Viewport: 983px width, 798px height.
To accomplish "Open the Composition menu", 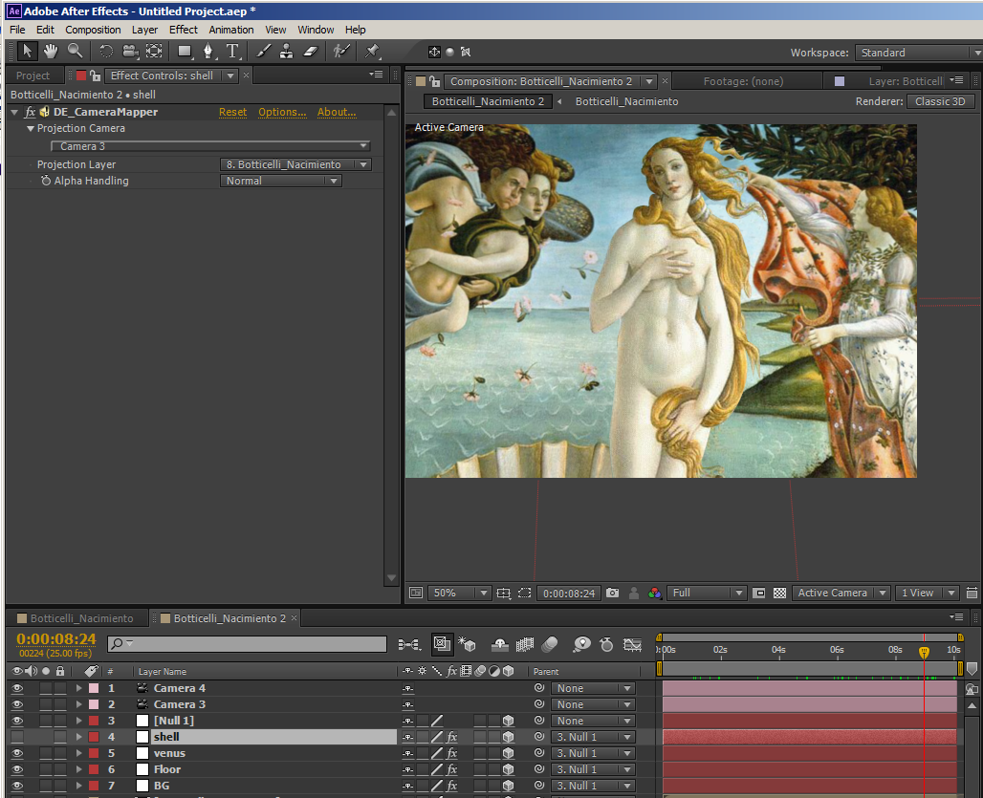I will click(93, 30).
